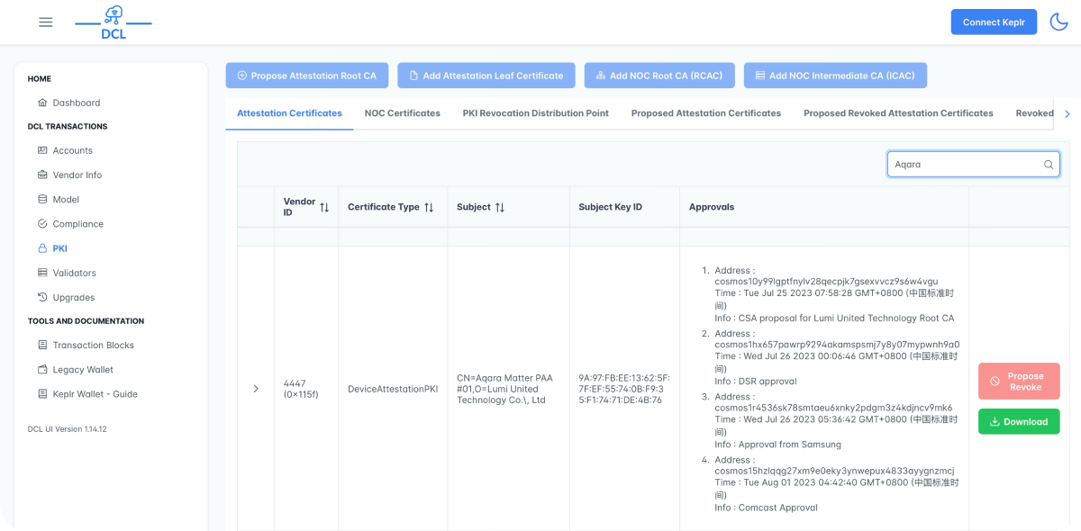
Task: Click the DCL cloud logo
Action: pyautogui.click(x=114, y=22)
